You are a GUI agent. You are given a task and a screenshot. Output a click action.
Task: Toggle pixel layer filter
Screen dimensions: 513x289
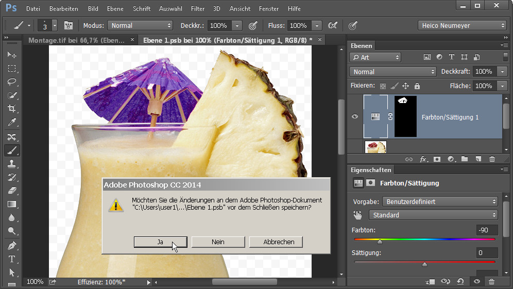point(427,57)
